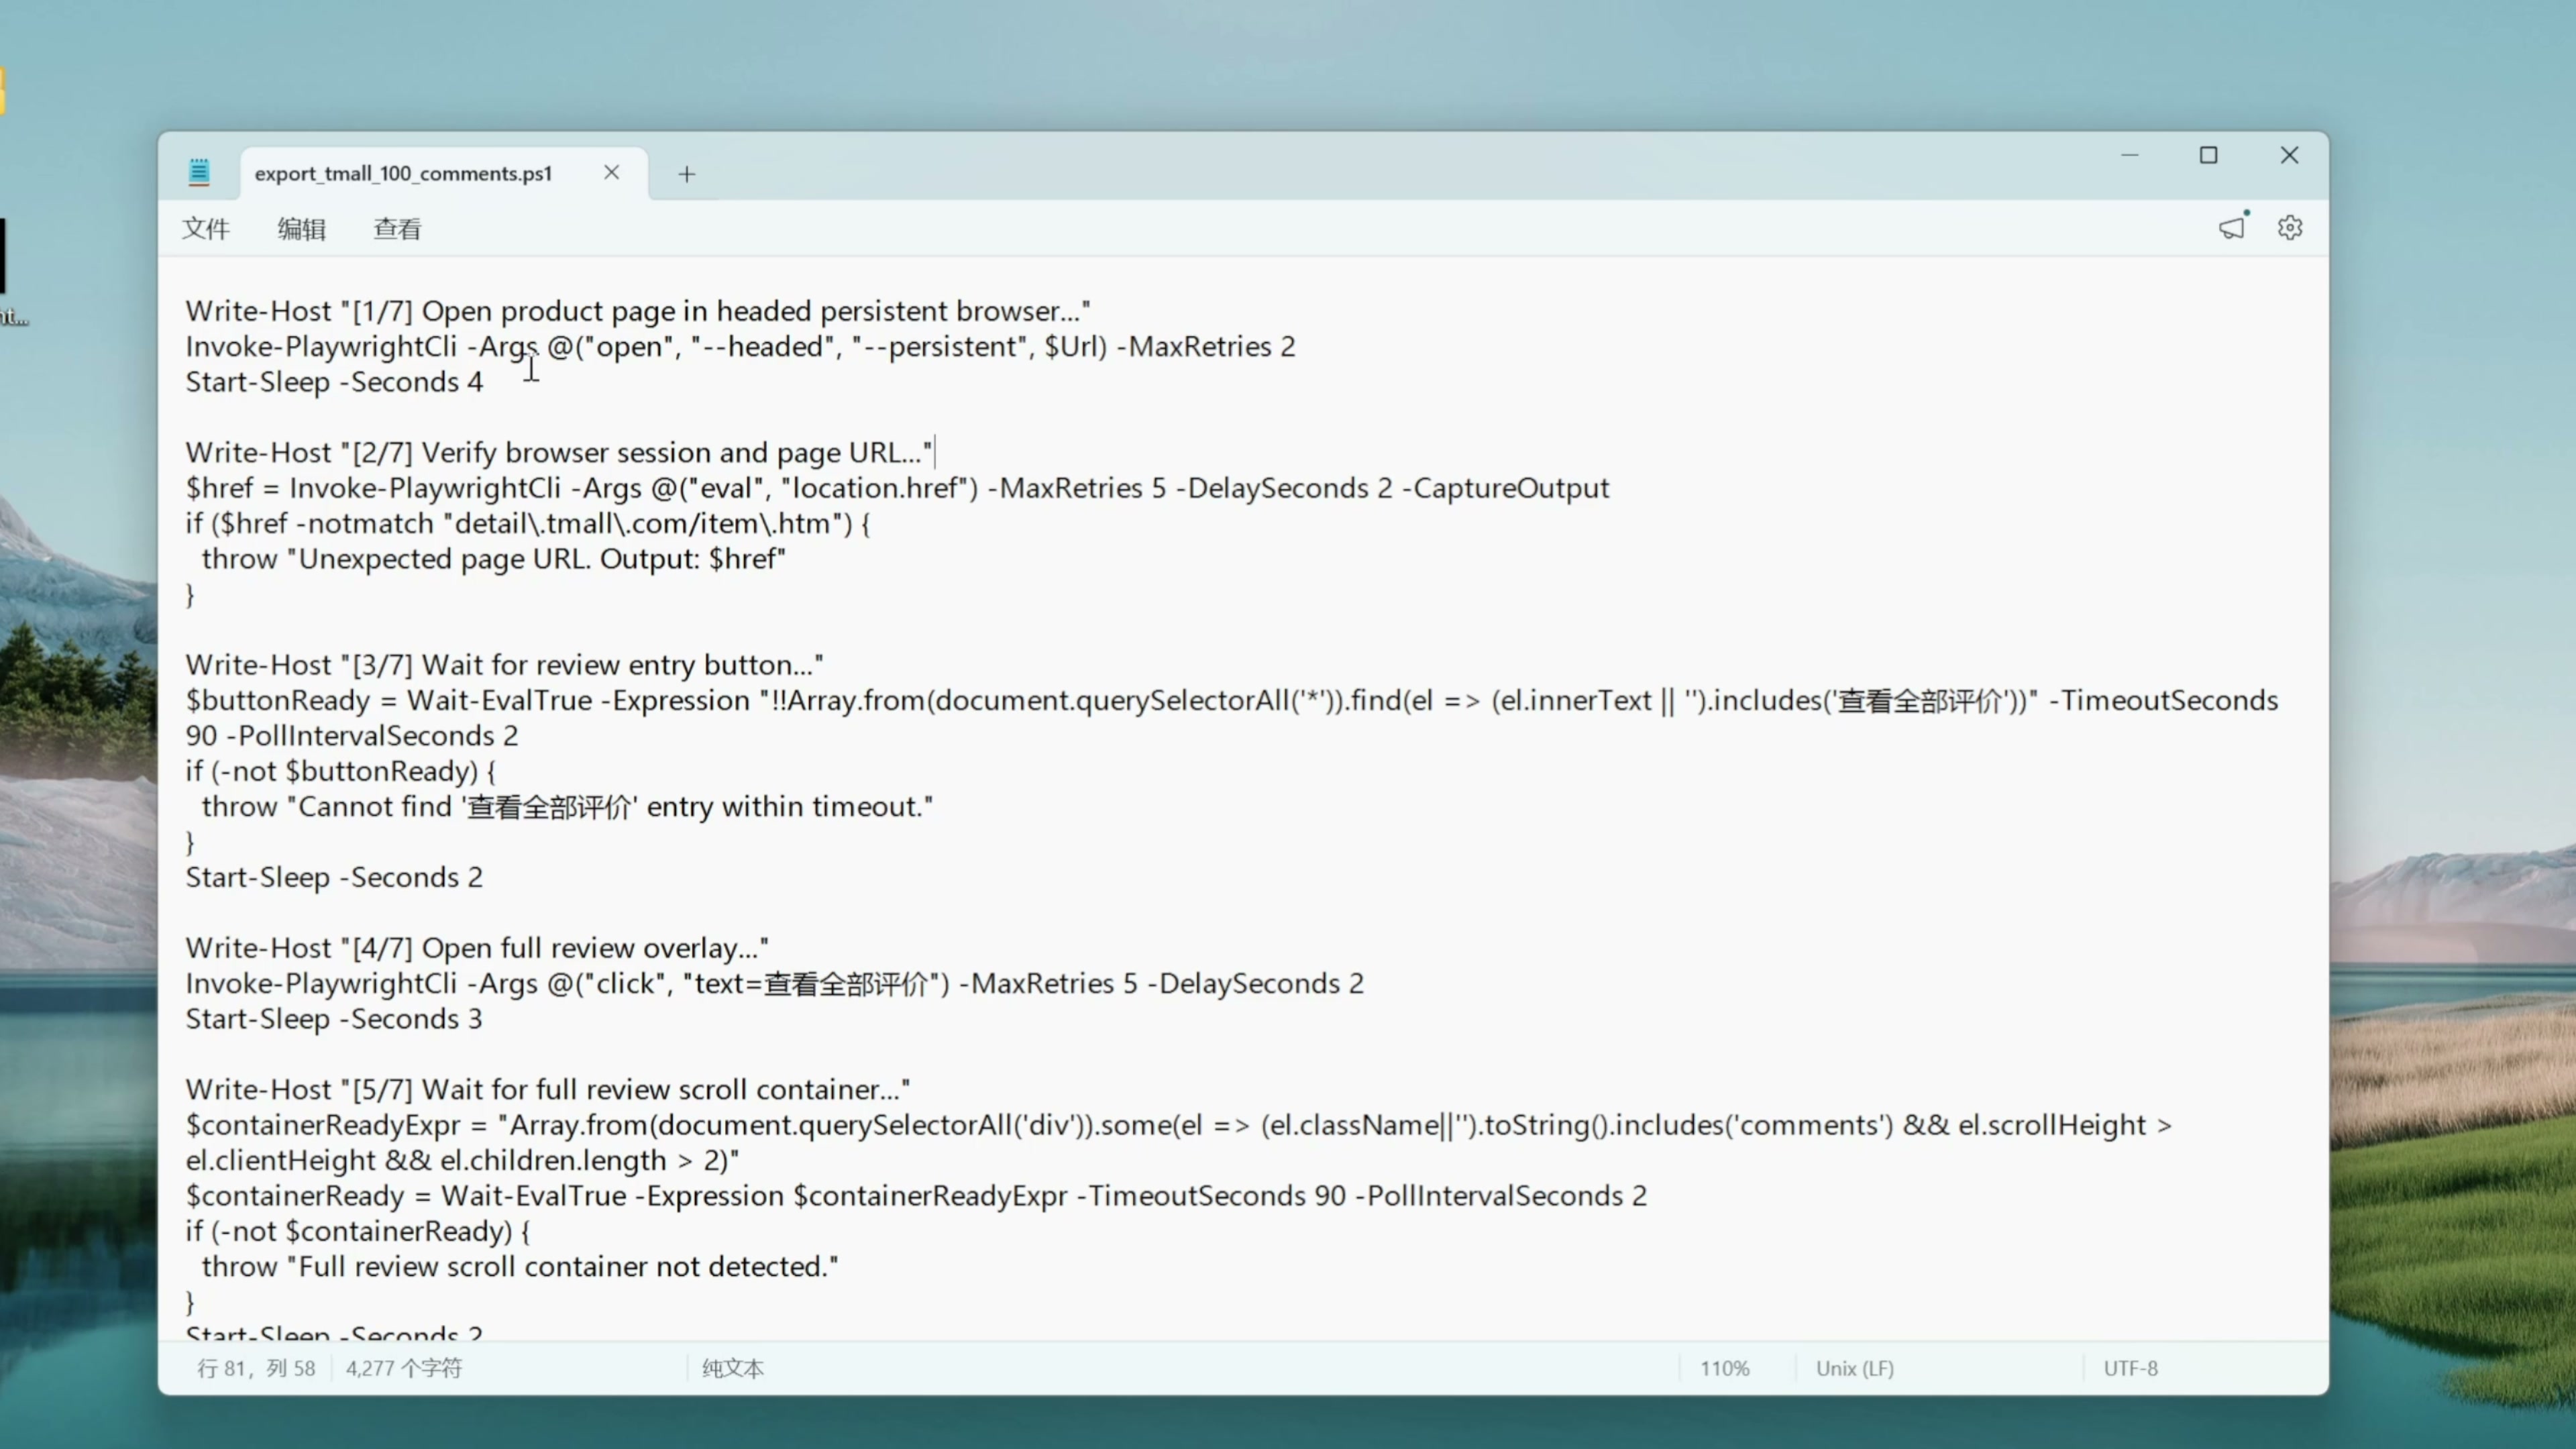Click the 4,277 个字符 character count
The width and height of the screenshot is (2576, 1449).
404,1368
